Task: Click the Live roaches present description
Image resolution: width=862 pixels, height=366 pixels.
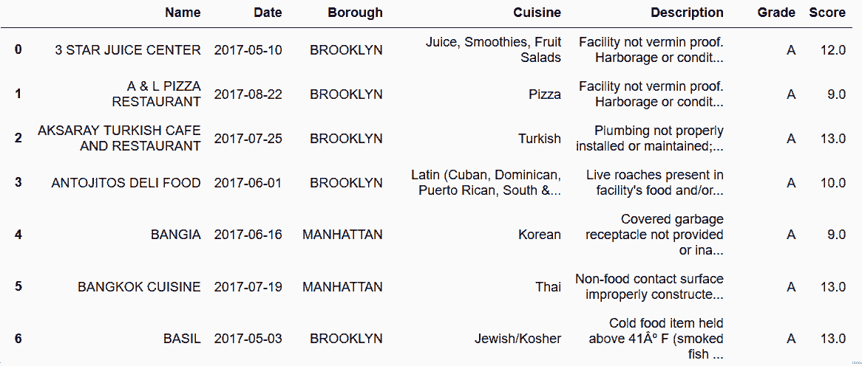Action: [x=655, y=183]
